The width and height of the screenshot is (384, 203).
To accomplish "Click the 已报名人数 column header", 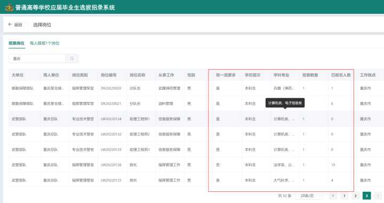I will click(x=341, y=75).
